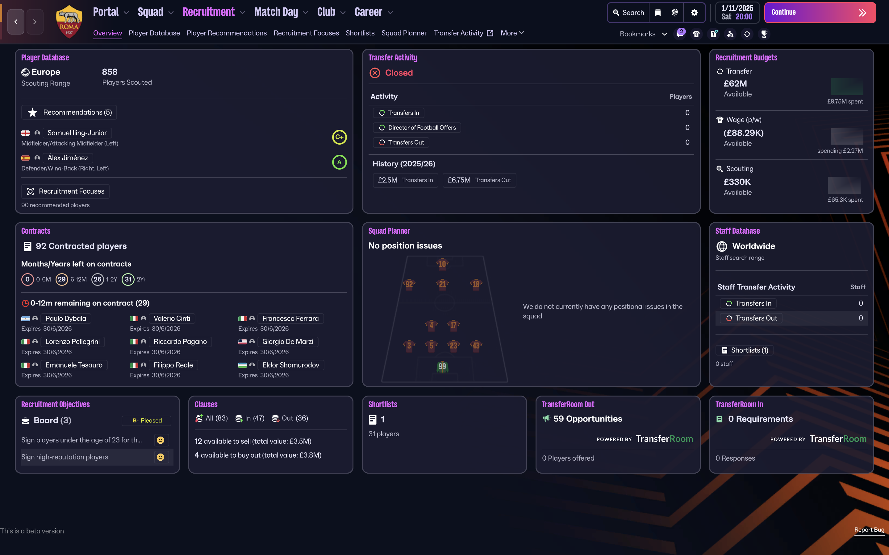Click the shirt kit icon in the top bar
This screenshot has width=889, height=555.
point(696,34)
